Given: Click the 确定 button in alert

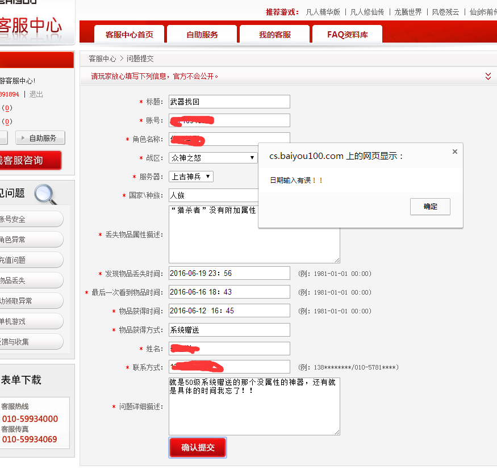Looking at the screenshot, I should [x=430, y=207].
